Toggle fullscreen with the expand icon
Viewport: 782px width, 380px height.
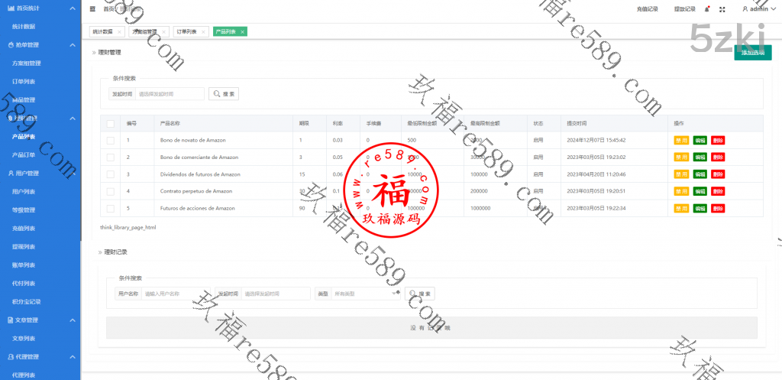click(722, 9)
